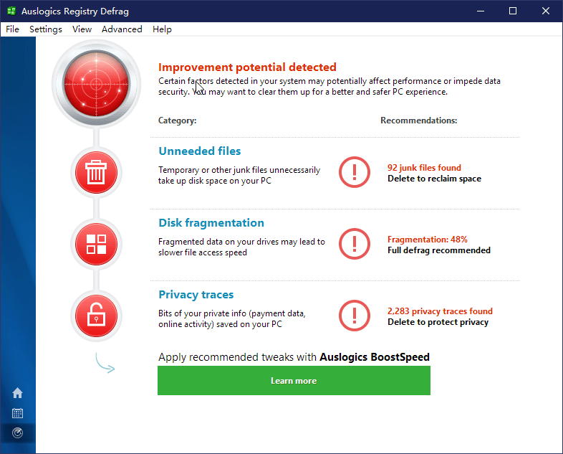This screenshot has height=454, width=563.
Task: Maximize the Registry Defrag window
Action: (513, 11)
